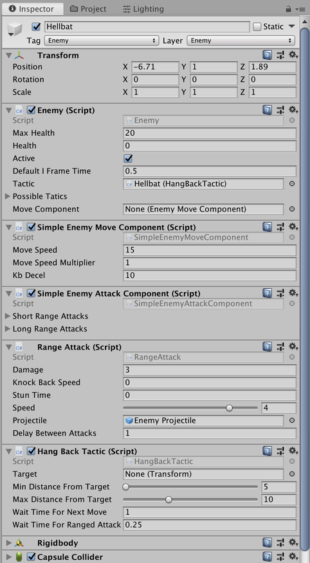310x563 pixels.
Task: Open gear settings menu for Enemy script
Action: click(294, 110)
